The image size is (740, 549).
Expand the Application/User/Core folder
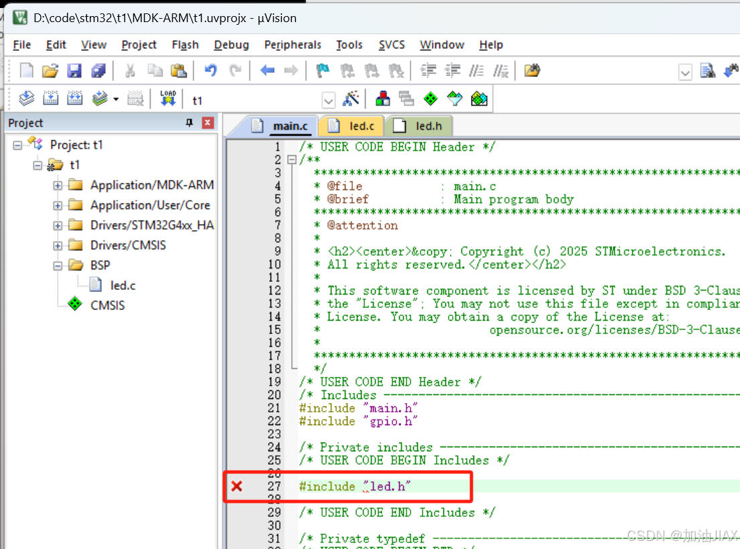coord(58,206)
